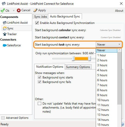Click the Calendar Sync Disabled text
125x127 pixels.
coord(110,30)
